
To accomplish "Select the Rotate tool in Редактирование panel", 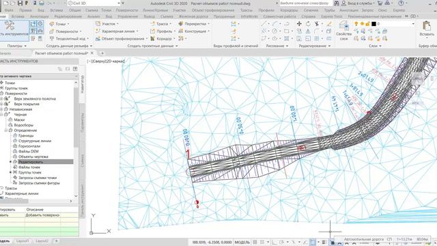I will (308, 24).
